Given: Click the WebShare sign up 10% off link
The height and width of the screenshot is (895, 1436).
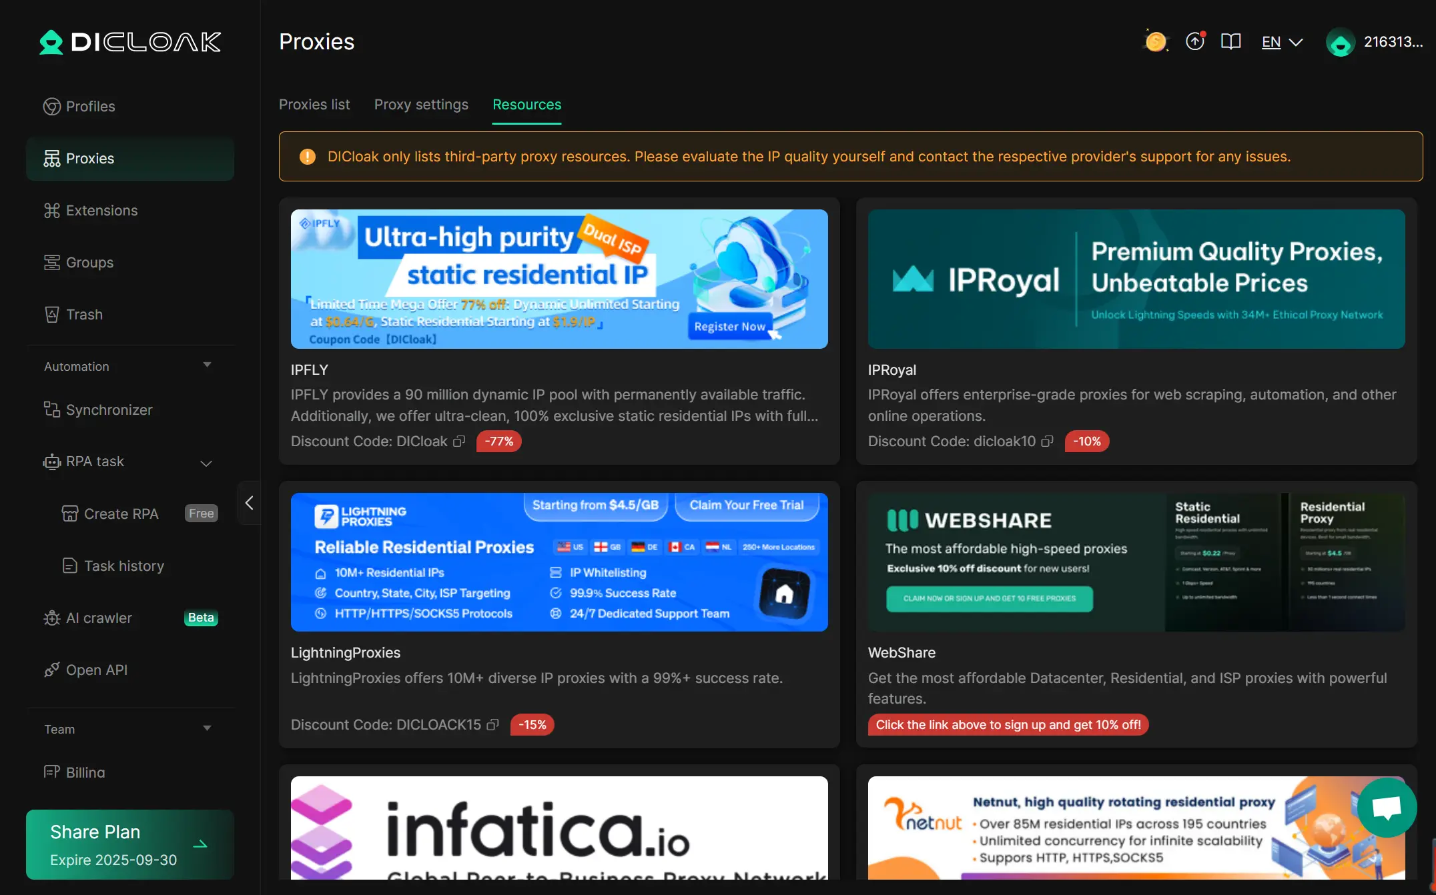Looking at the screenshot, I should pos(1008,725).
